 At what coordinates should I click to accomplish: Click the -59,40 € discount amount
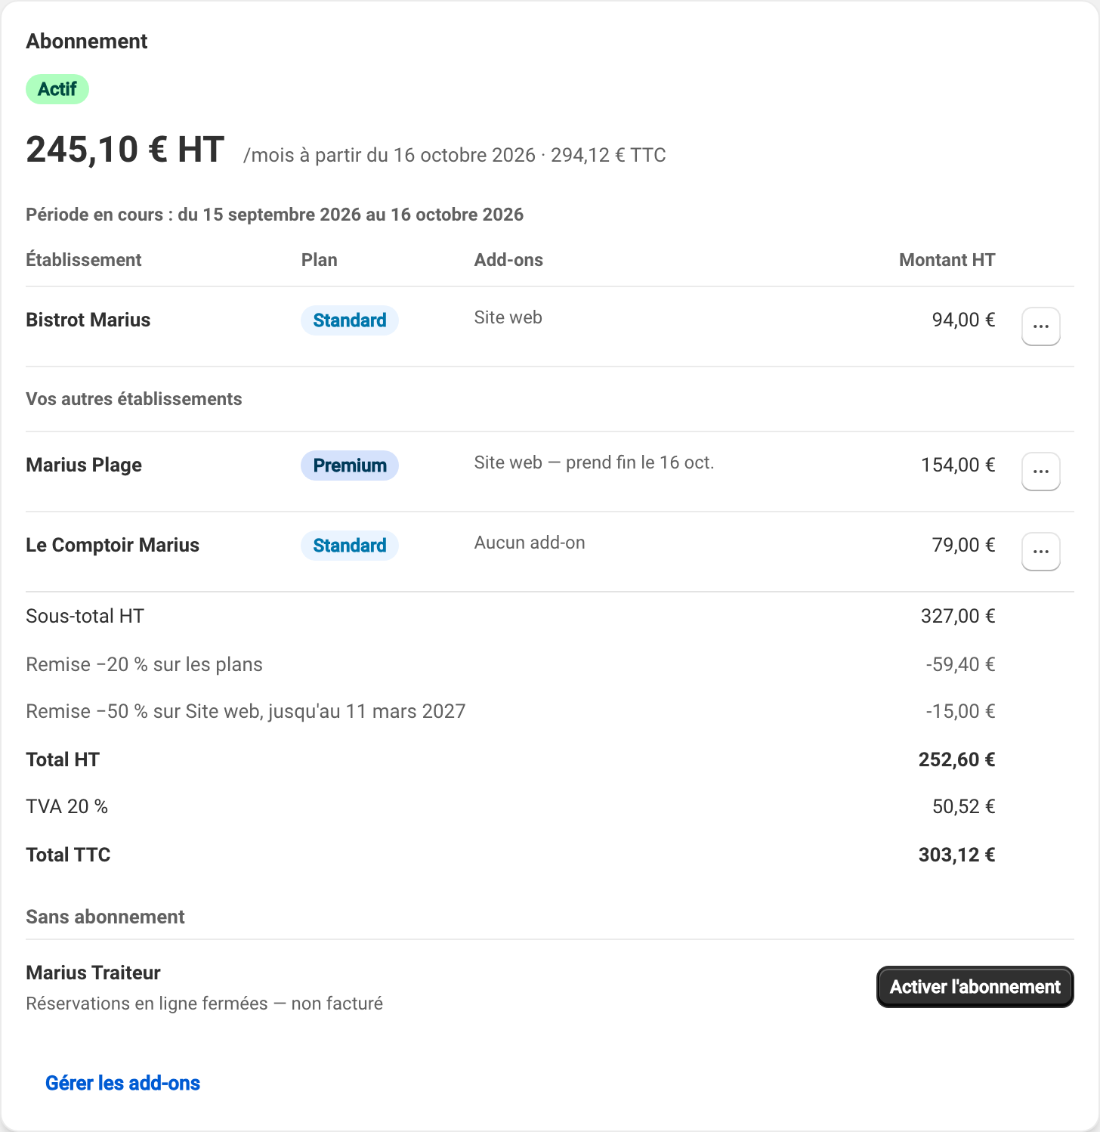[x=960, y=664]
